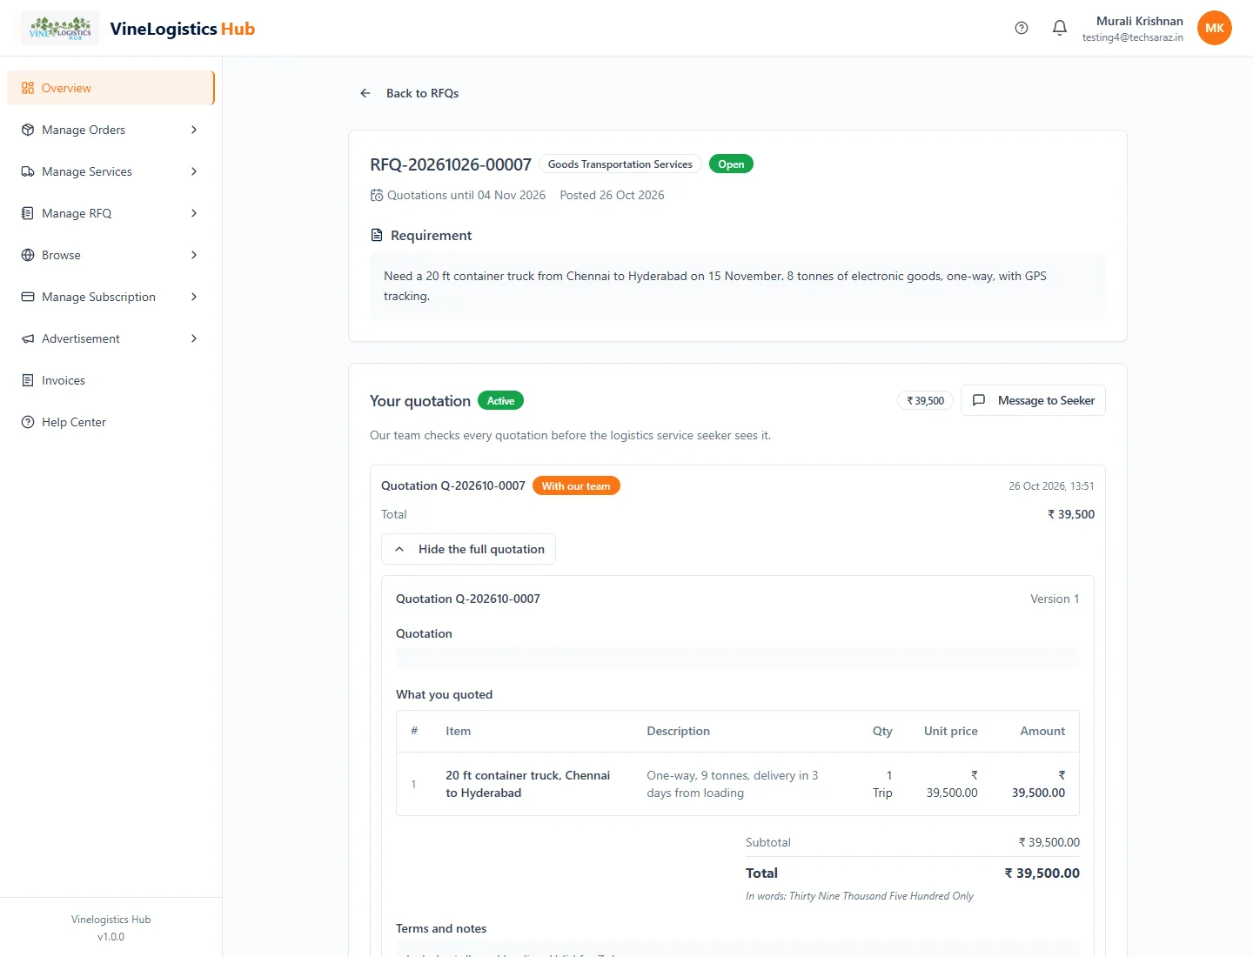1253x957 pixels.
Task: Click the help question mark icon in header
Action: (x=1022, y=28)
